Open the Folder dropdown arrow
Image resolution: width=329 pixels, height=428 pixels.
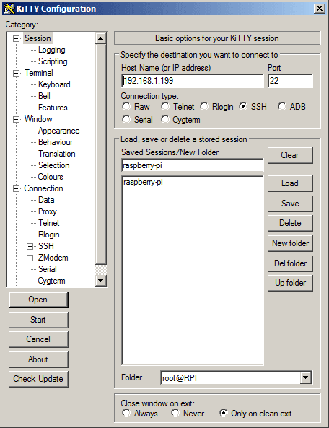306,377
